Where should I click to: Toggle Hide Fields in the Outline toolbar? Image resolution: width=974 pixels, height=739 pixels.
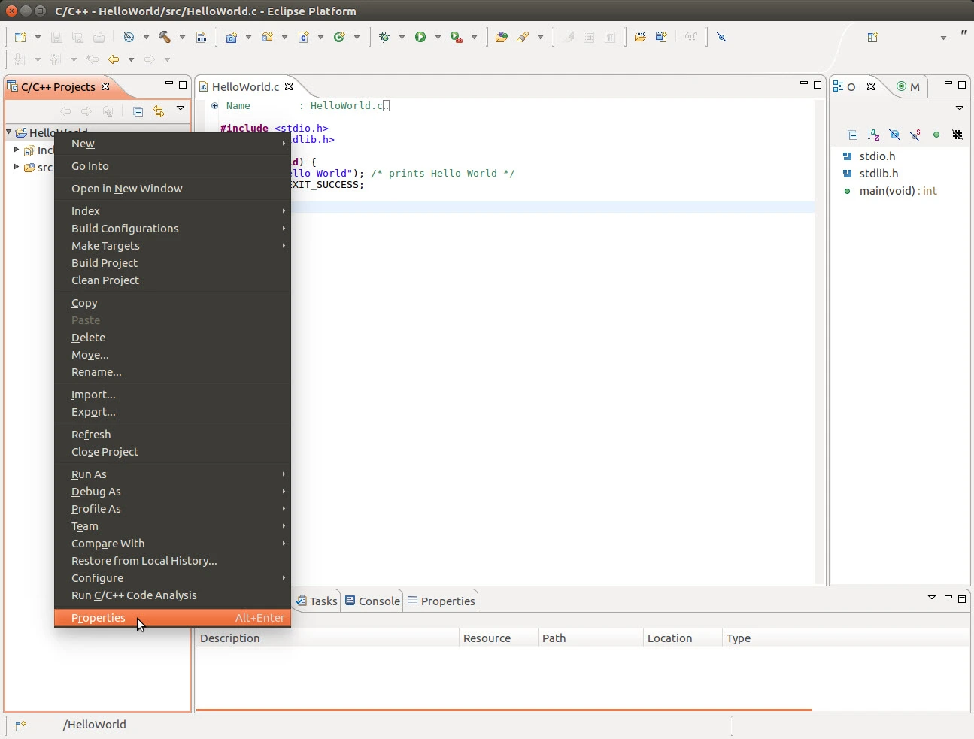(x=894, y=135)
